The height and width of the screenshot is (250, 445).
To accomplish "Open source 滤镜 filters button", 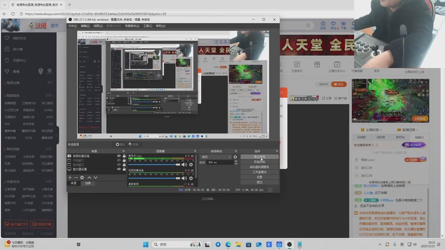I will tap(133, 144).
